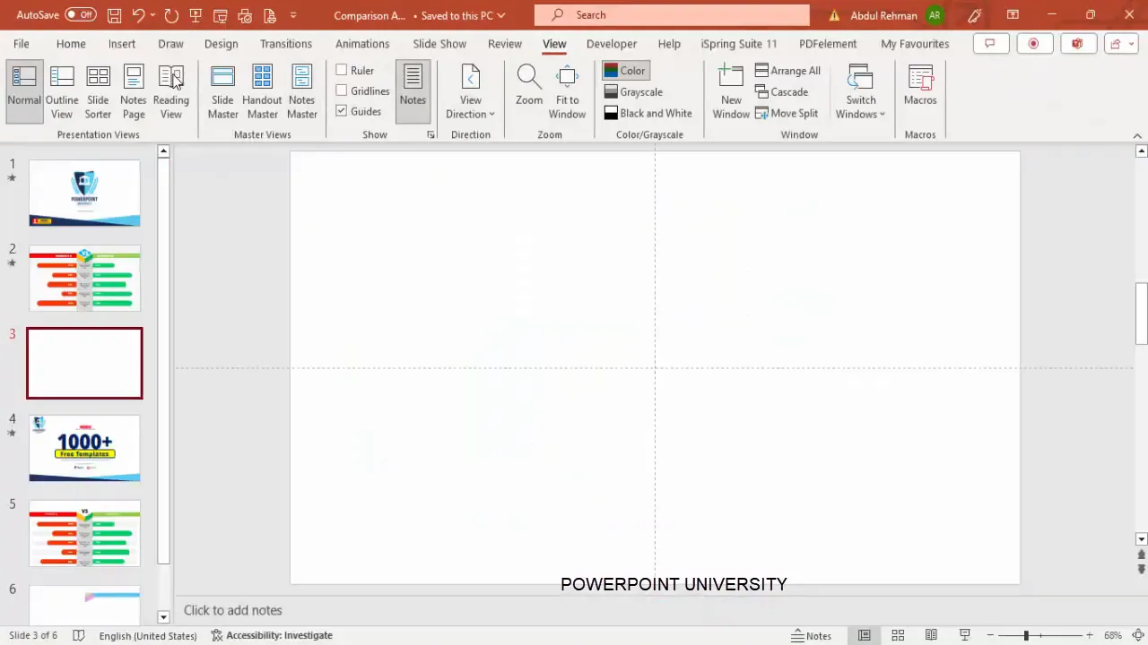
Task: Click the Record button icon
Action: (1033, 44)
